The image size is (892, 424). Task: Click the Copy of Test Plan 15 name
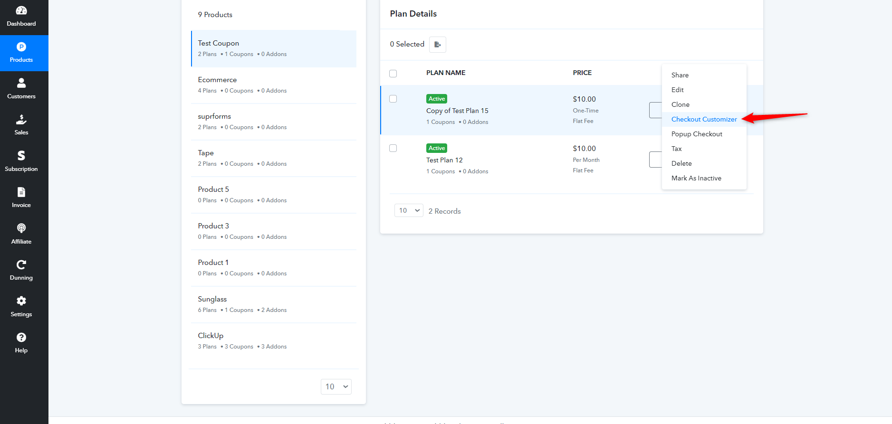click(x=457, y=111)
